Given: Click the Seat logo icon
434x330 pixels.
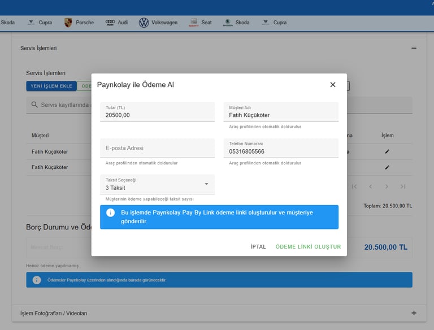Looking at the screenshot, I should pos(194,23).
